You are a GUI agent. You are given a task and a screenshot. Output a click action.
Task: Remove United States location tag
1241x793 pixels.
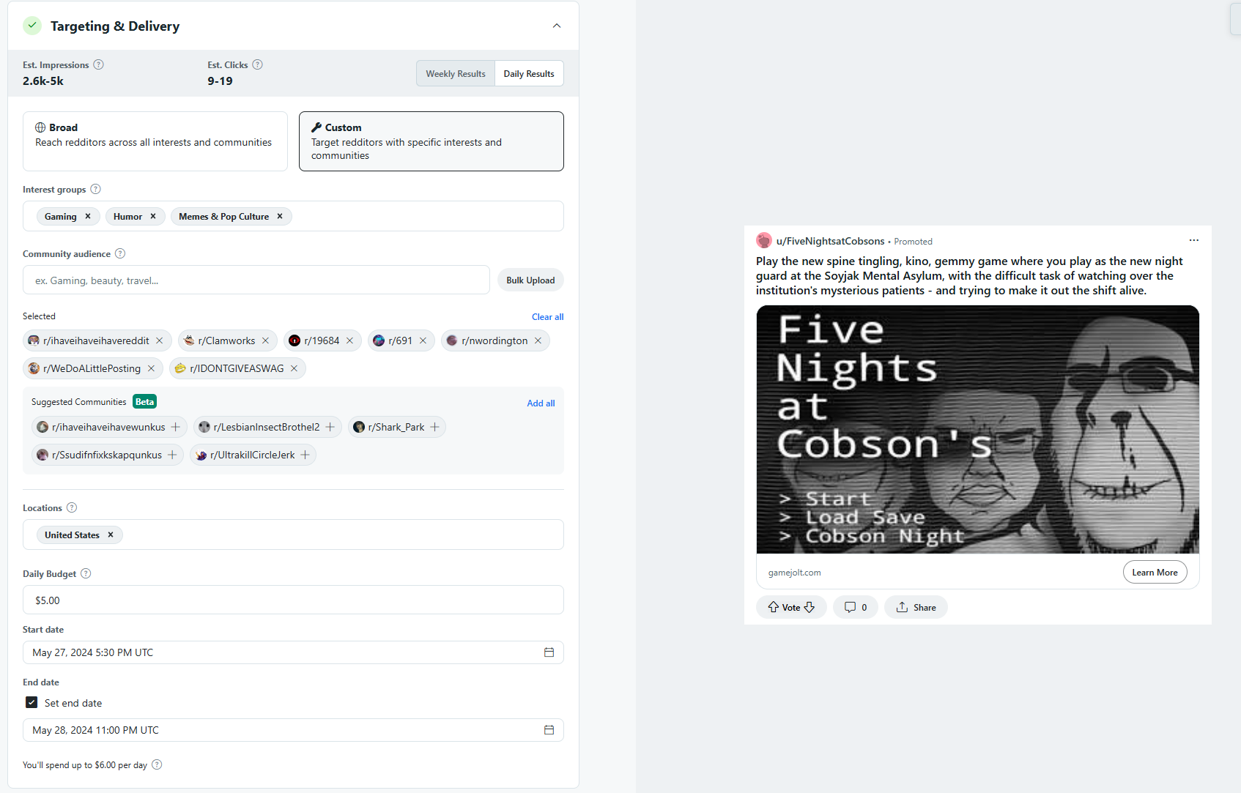[x=111, y=535]
